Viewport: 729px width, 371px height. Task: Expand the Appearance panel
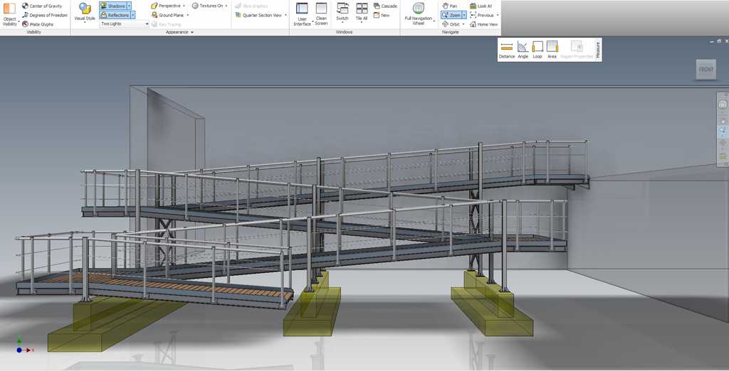[179, 32]
